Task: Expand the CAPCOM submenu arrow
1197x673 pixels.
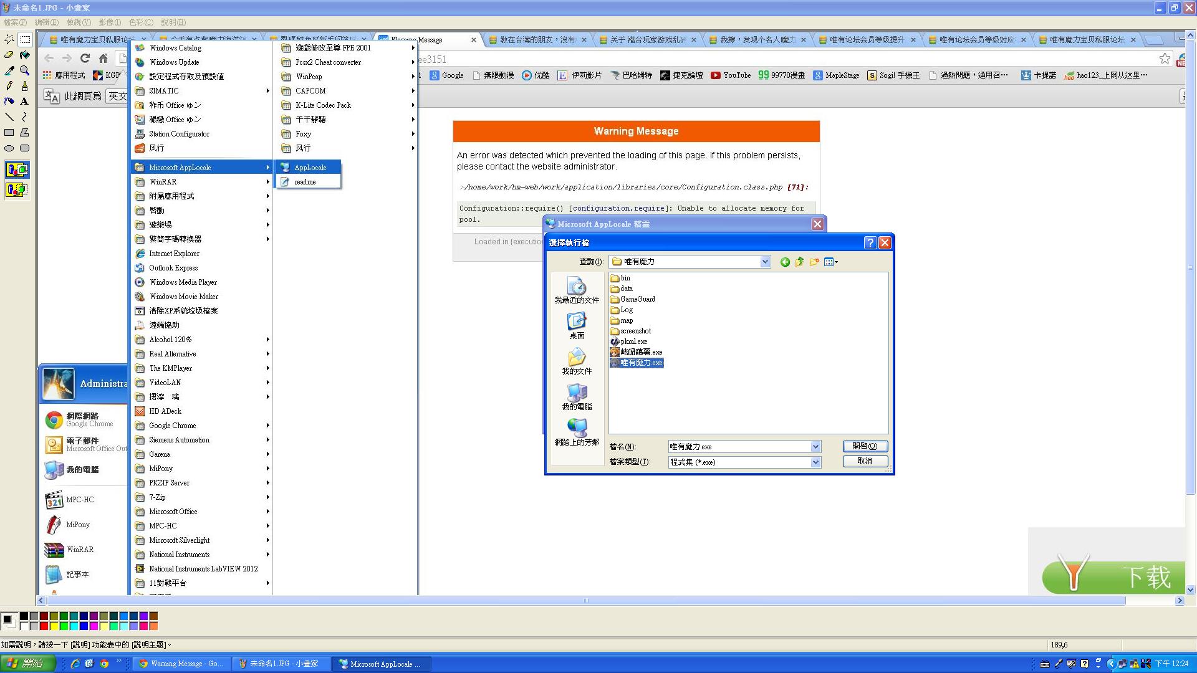Action: point(413,91)
